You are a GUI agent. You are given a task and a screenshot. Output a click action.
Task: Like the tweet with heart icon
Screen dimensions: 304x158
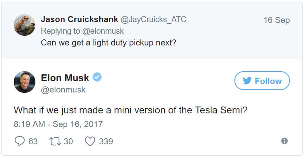[x=90, y=141]
